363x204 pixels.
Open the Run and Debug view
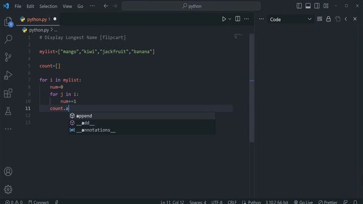pos(8,75)
